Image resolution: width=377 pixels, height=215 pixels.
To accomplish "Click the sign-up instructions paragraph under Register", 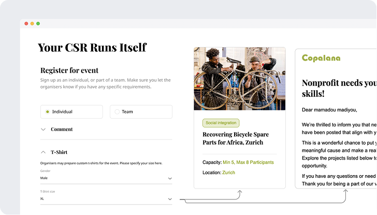I will pos(105,83).
